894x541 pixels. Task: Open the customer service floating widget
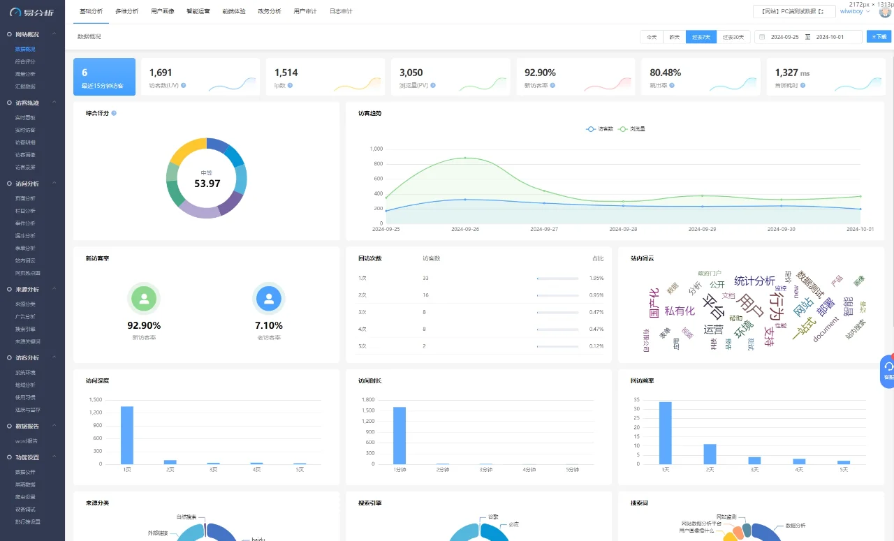[888, 371]
